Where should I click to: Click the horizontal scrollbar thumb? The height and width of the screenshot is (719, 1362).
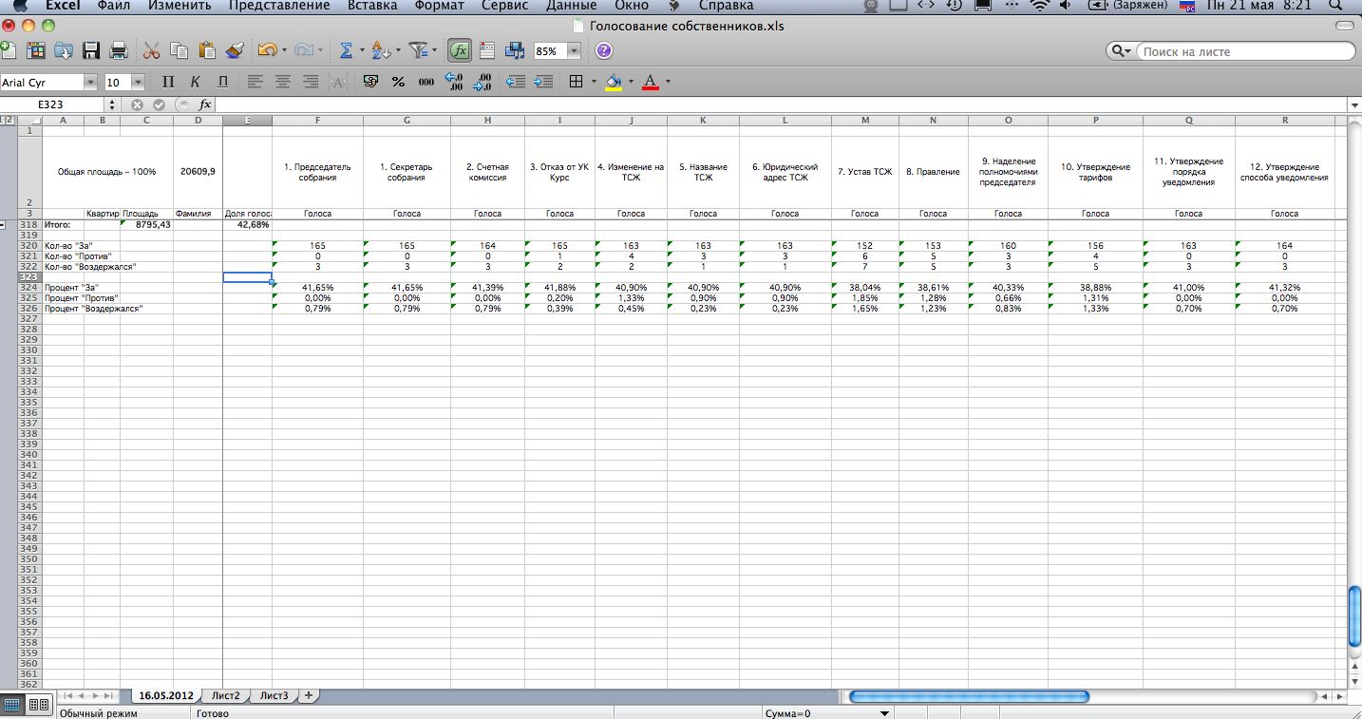(x=969, y=696)
